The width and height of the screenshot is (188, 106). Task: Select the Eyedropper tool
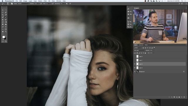[6, 15]
